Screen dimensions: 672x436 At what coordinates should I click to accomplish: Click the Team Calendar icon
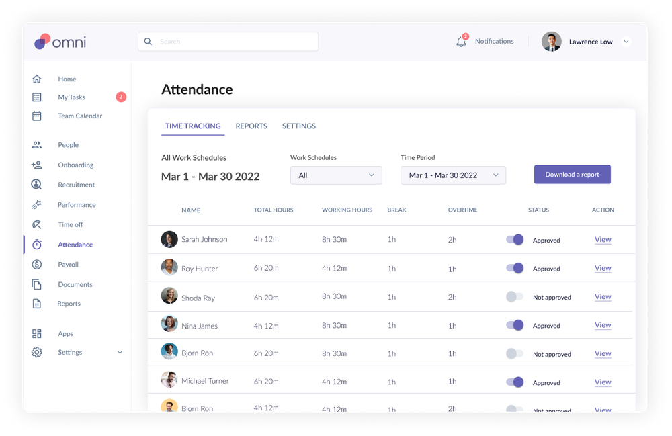point(37,116)
